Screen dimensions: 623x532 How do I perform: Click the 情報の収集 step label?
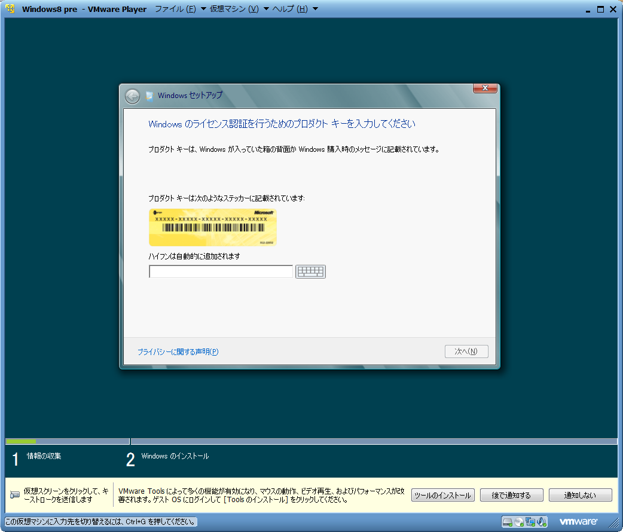[44, 455]
